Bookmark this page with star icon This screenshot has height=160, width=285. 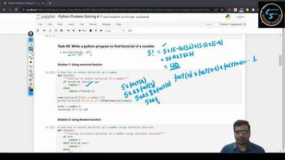click(222, 10)
